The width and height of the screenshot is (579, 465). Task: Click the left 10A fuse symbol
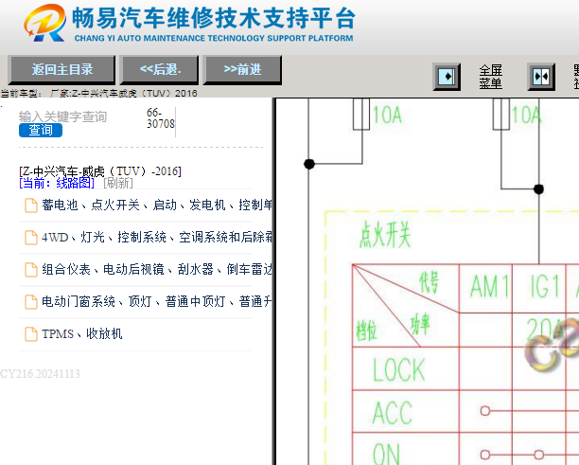point(361,115)
